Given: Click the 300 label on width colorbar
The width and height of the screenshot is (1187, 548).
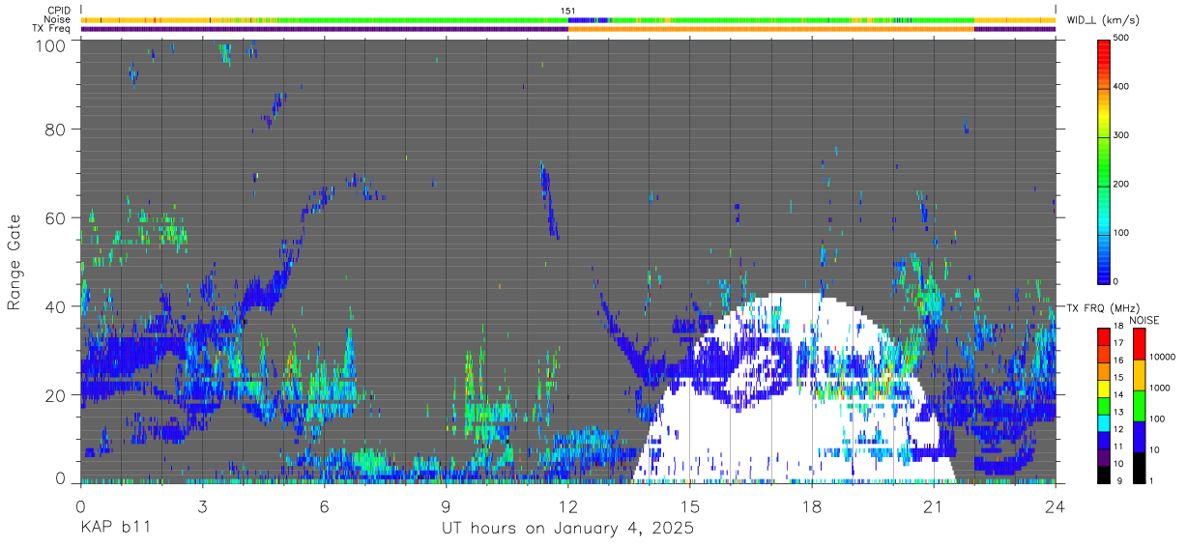Looking at the screenshot, I should pos(1123,135).
